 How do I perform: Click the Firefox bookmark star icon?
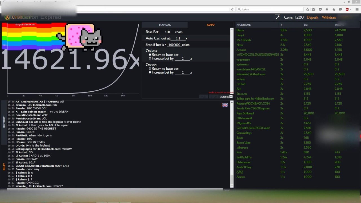pyautogui.click(x=308, y=9)
